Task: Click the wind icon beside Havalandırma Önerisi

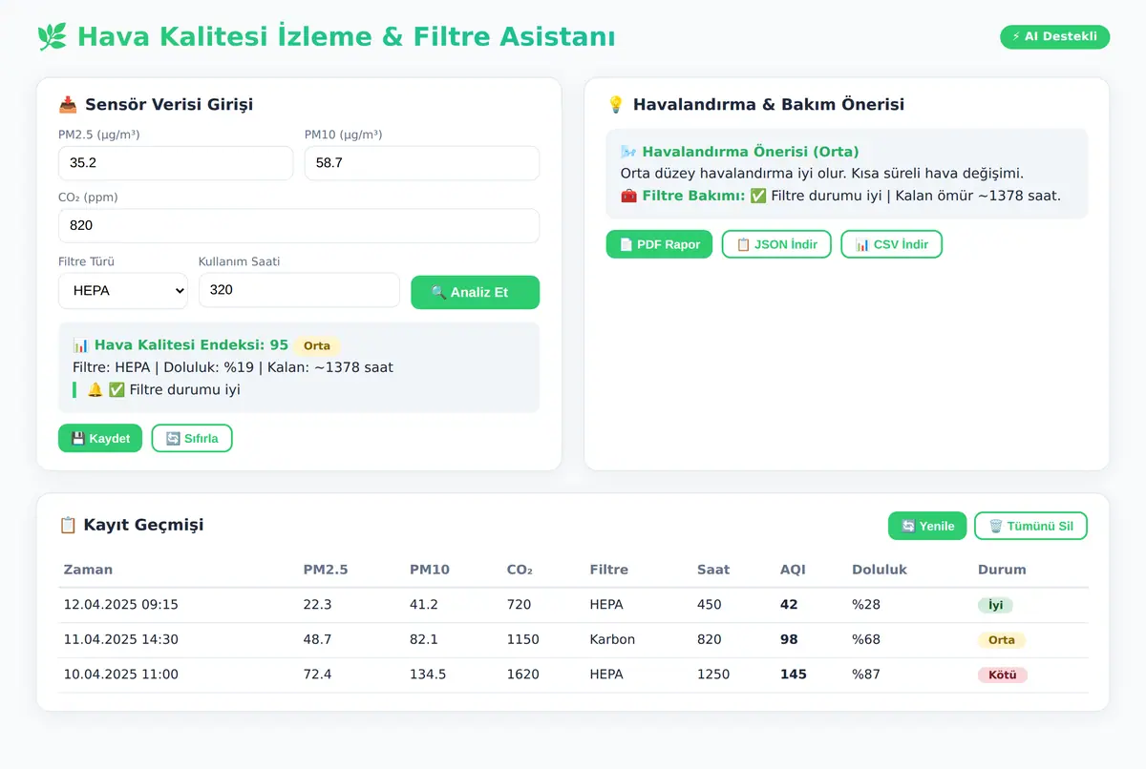Action: [x=628, y=152]
